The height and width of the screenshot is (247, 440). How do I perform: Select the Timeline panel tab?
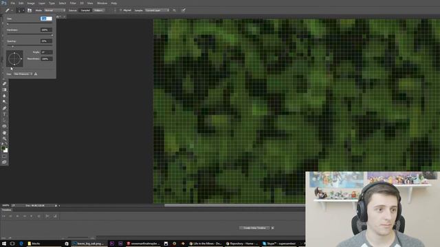click(6, 210)
